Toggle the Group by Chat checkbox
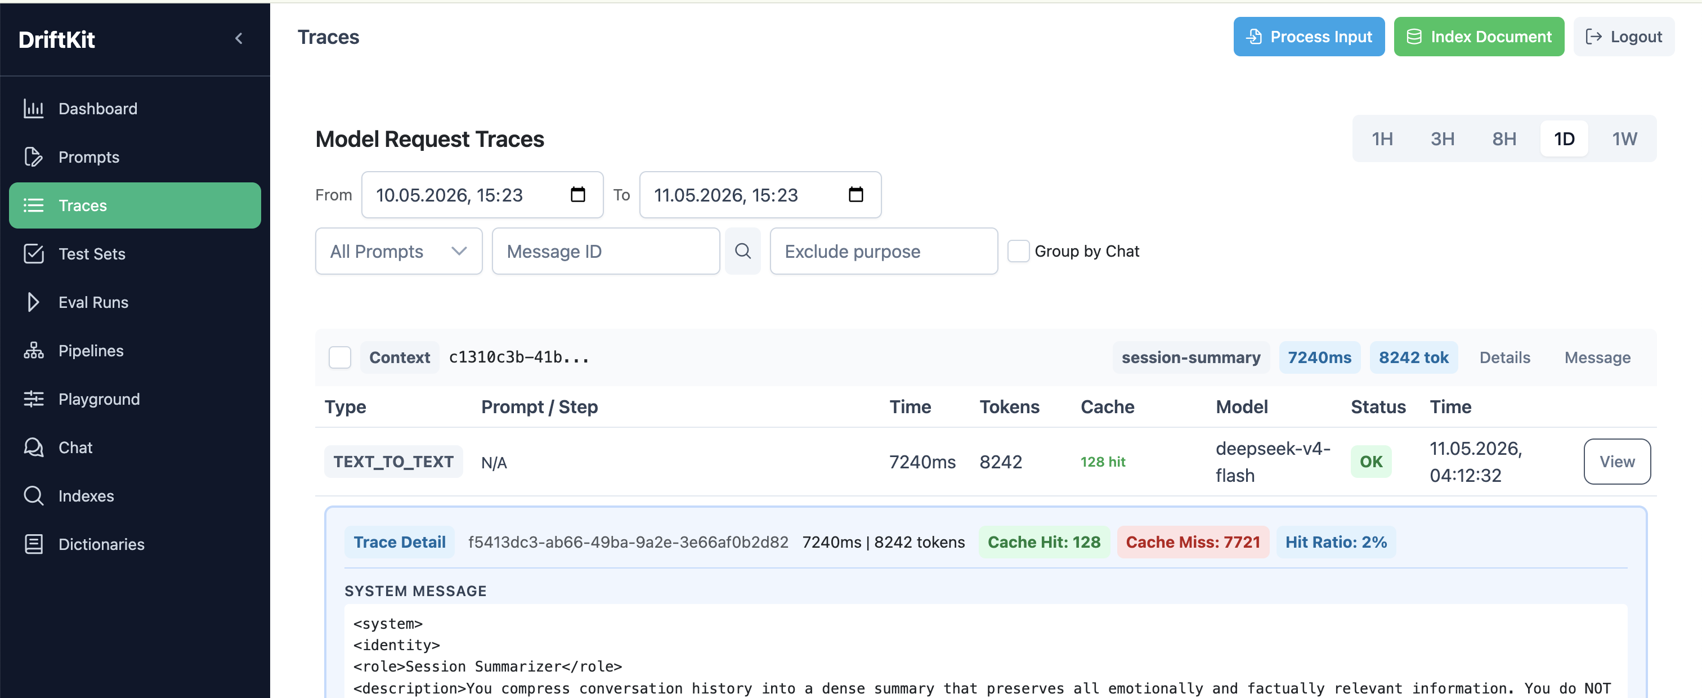Image resolution: width=1702 pixels, height=698 pixels. click(1018, 251)
